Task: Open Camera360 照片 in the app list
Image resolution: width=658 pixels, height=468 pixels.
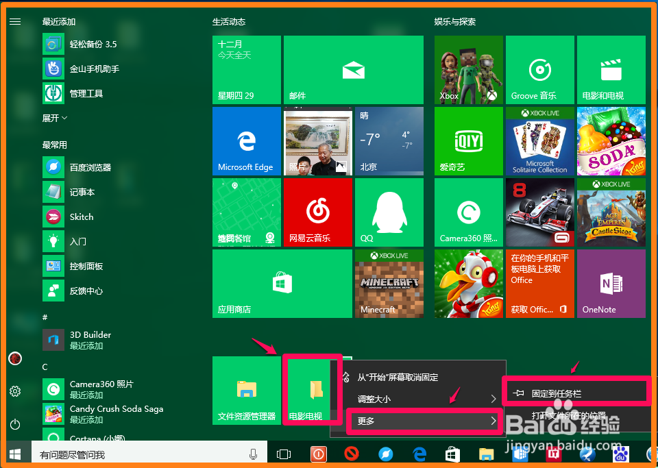Action: [x=88, y=389]
